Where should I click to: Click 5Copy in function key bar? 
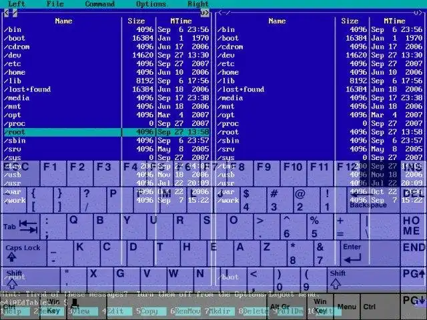click(151, 311)
